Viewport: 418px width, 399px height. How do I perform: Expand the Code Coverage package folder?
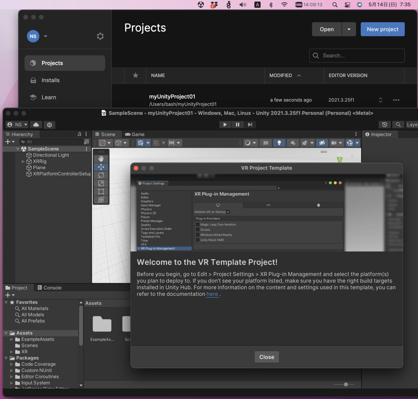pos(11,364)
